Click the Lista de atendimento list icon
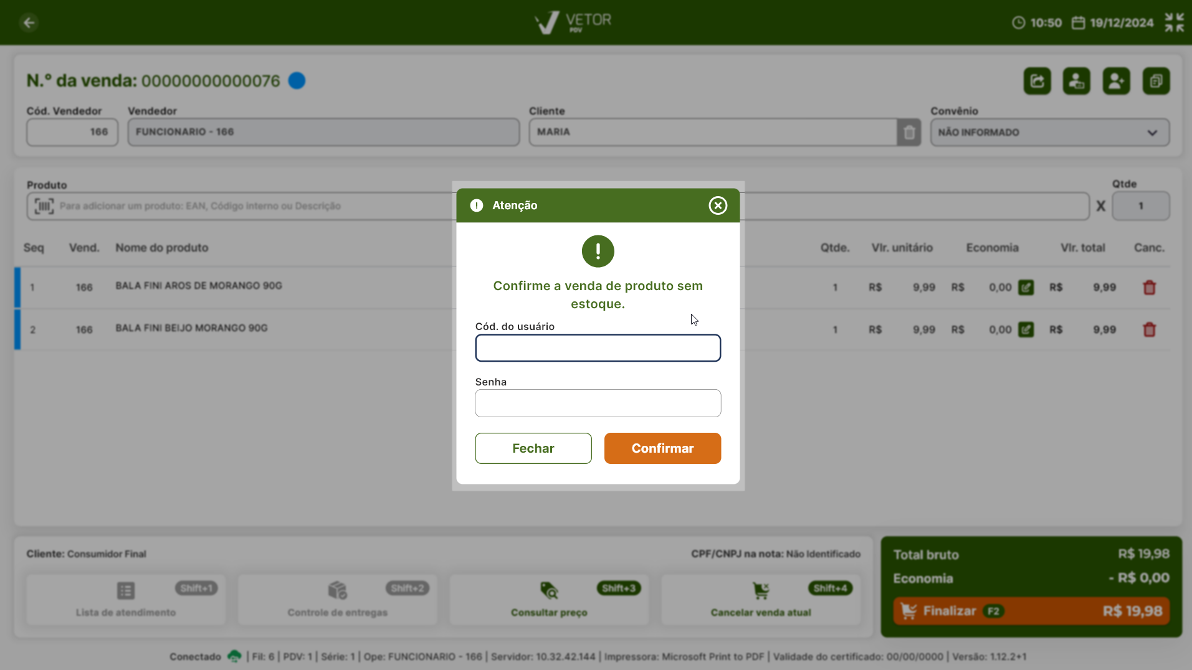 point(126,590)
